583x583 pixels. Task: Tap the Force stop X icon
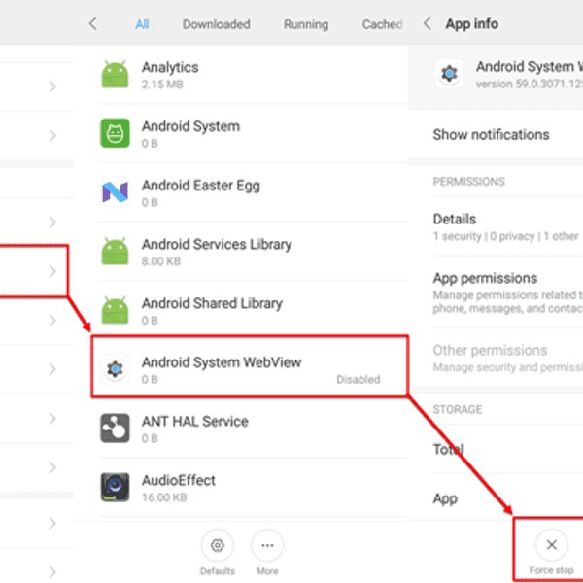coord(551,545)
